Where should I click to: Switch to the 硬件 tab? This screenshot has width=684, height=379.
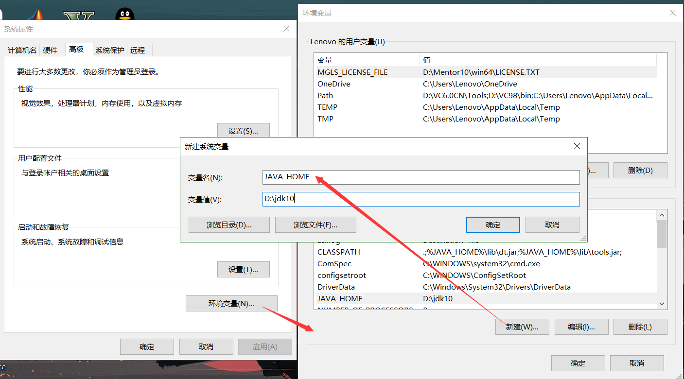50,50
